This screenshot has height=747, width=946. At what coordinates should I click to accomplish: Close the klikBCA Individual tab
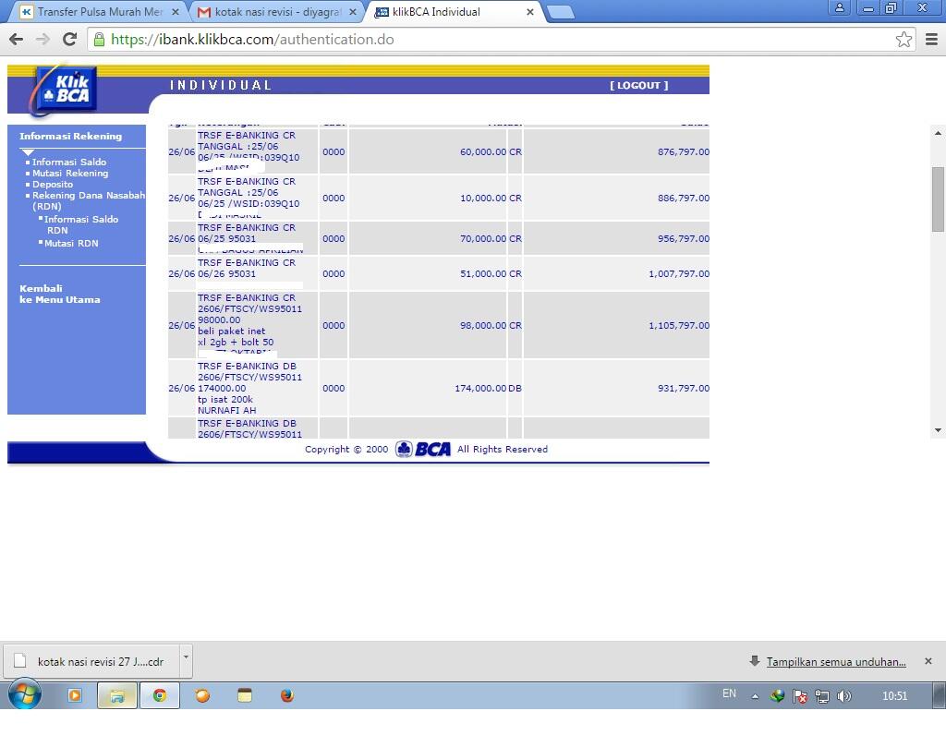(x=529, y=12)
